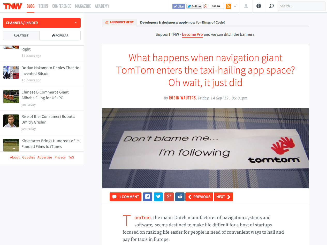Share article on Facebook
The image size is (327, 245).
point(147,197)
